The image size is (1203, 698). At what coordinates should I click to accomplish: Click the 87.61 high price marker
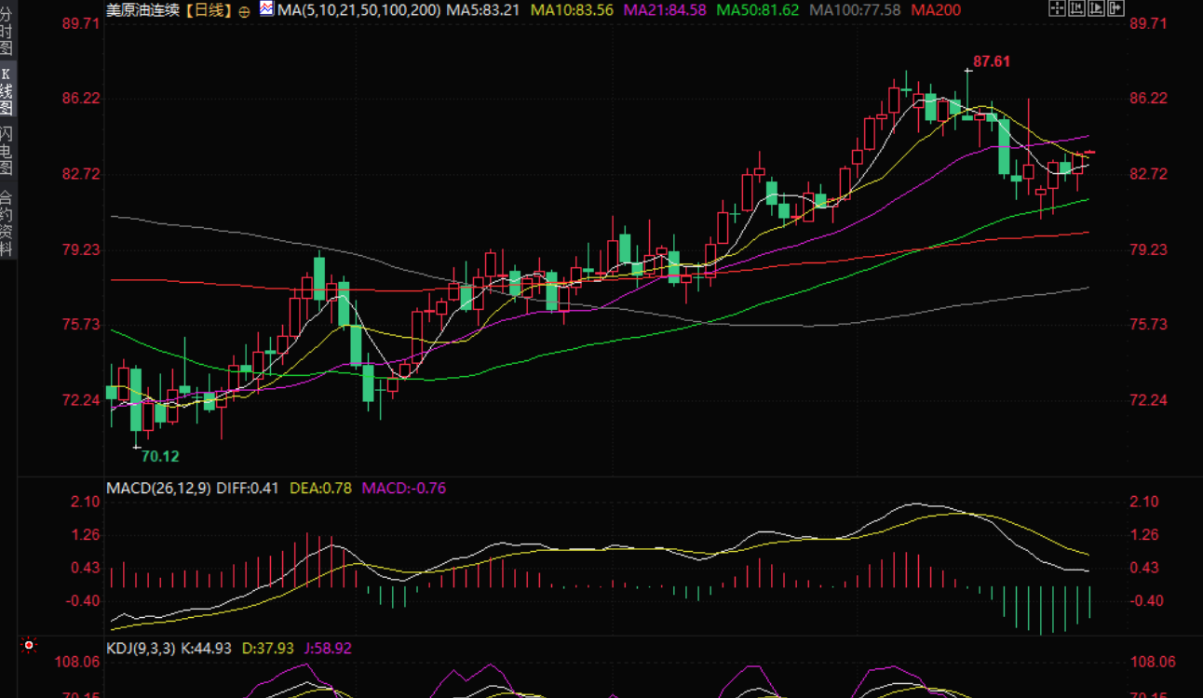(991, 61)
